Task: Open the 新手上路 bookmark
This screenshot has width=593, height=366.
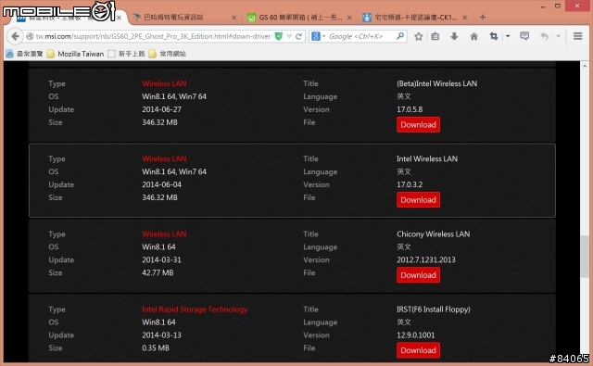Action: click(x=126, y=54)
